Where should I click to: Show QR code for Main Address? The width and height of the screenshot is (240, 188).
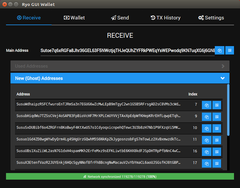tap(229, 50)
